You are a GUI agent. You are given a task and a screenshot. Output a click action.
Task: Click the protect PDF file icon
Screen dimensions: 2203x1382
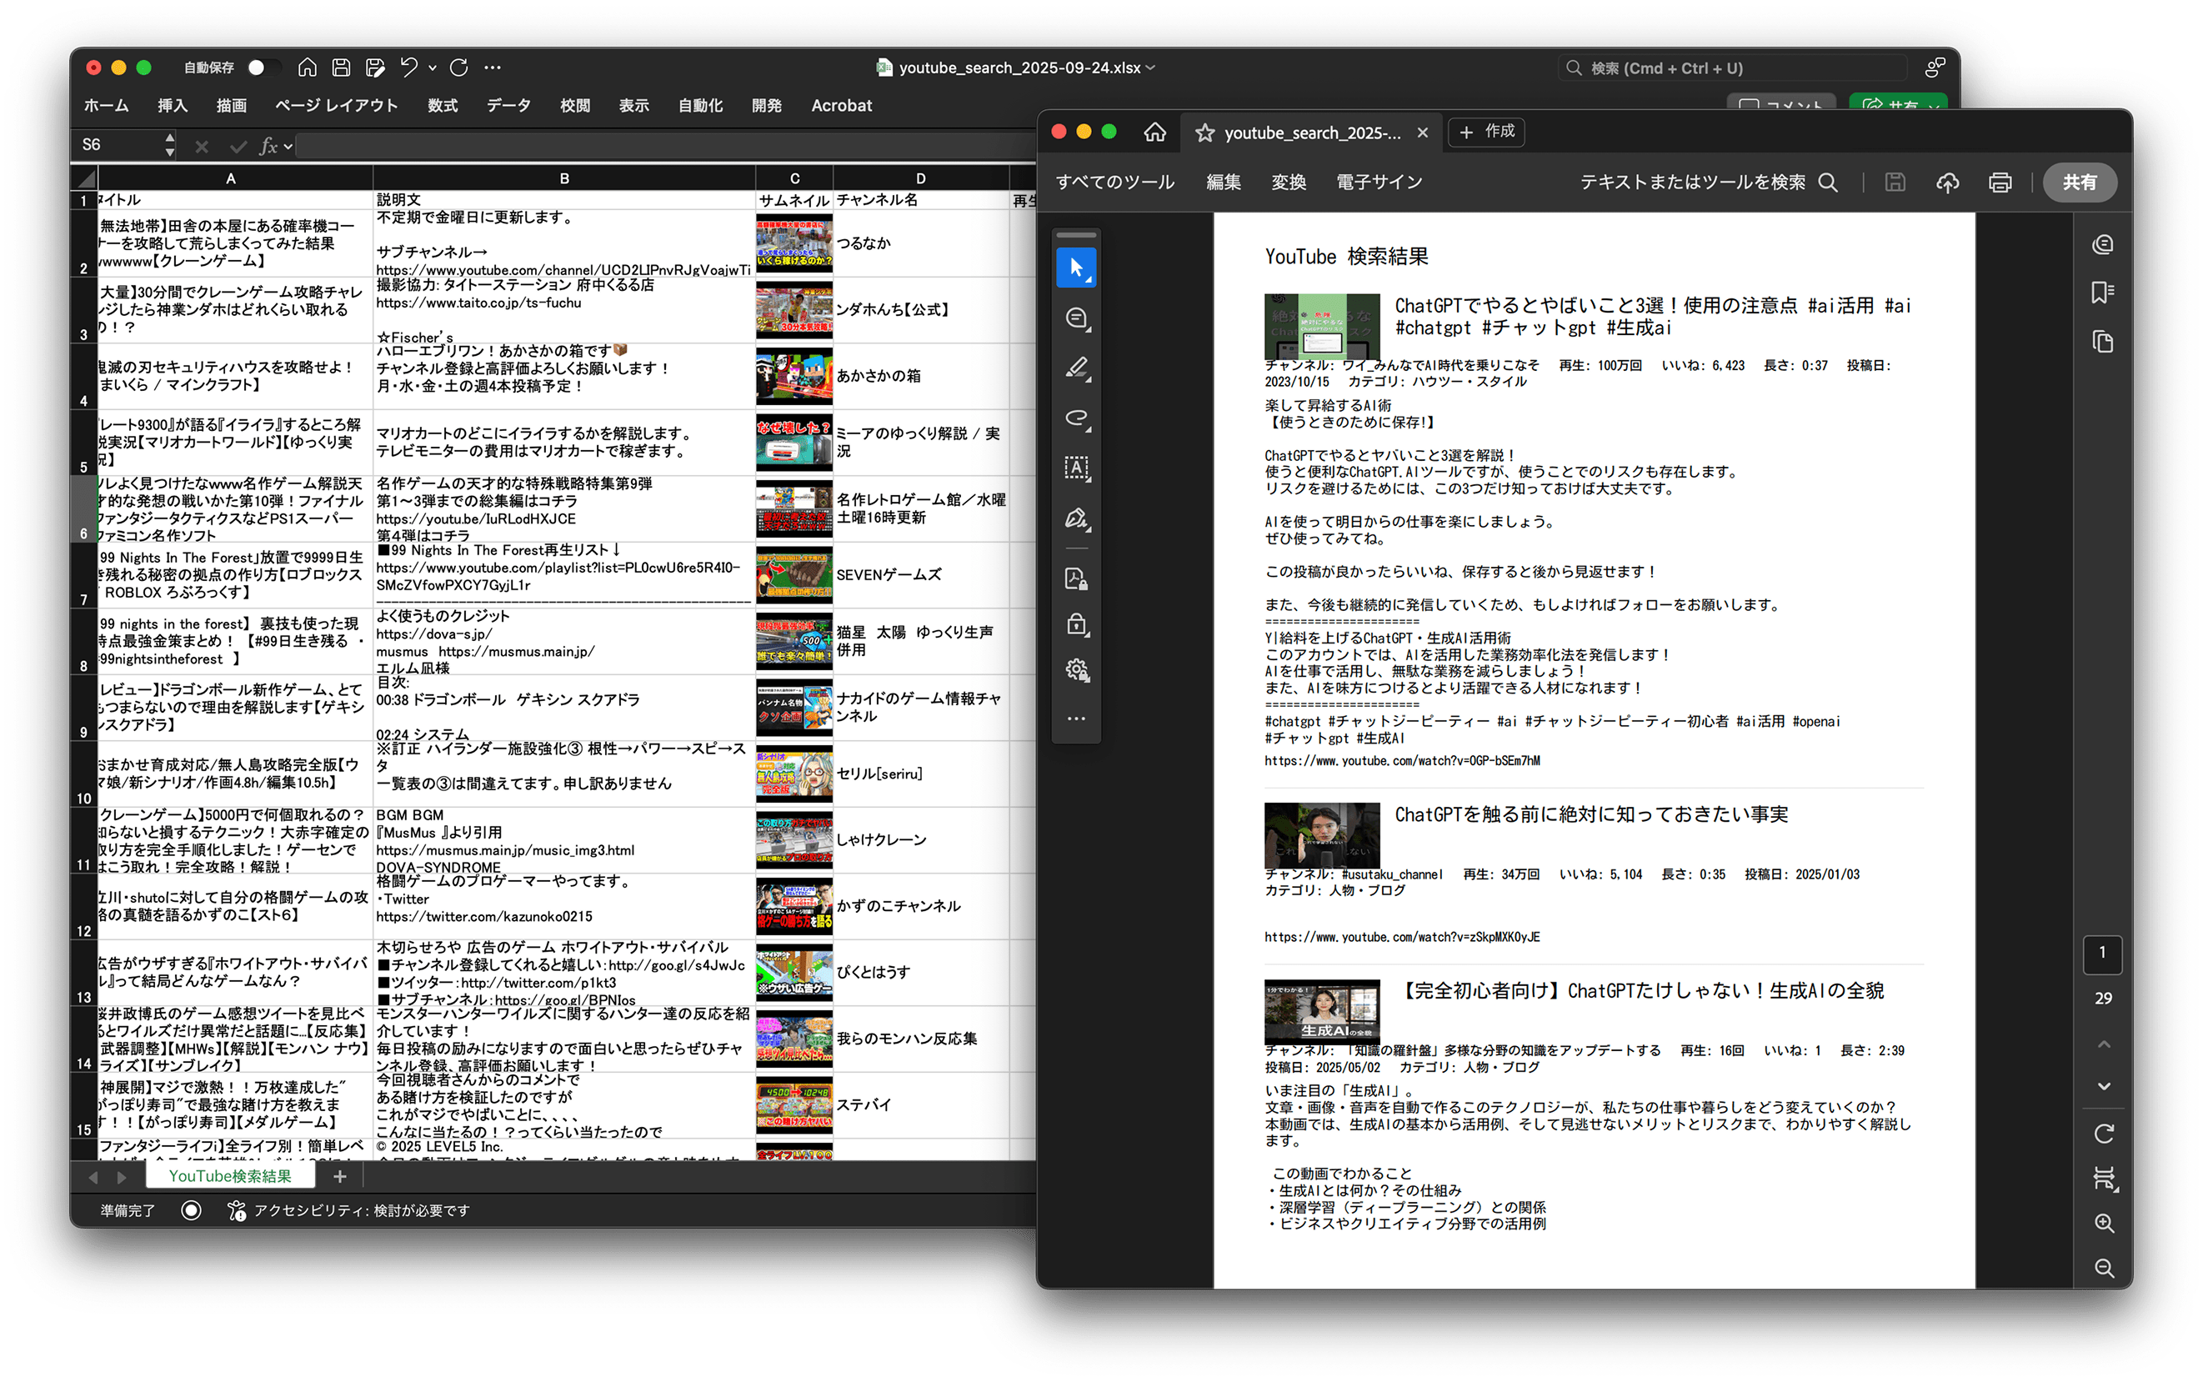(x=1076, y=578)
